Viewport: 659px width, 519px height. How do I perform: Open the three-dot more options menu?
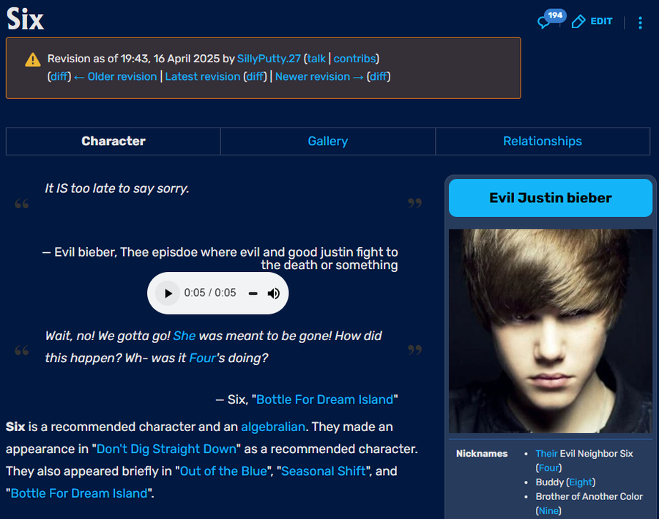640,23
